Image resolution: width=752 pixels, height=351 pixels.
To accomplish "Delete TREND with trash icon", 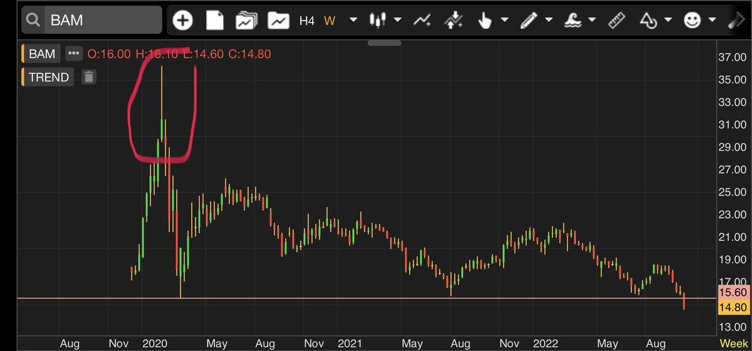I will click(88, 78).
